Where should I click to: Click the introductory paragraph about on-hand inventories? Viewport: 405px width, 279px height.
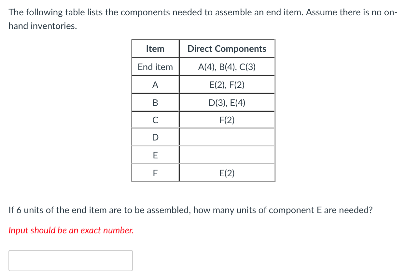202,19
